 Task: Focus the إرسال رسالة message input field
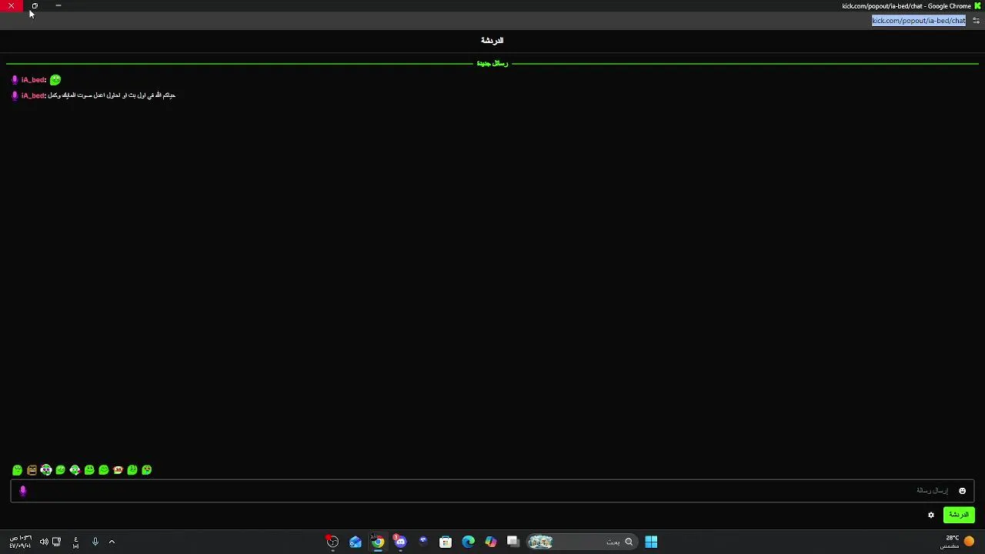(x=492, y=491)
